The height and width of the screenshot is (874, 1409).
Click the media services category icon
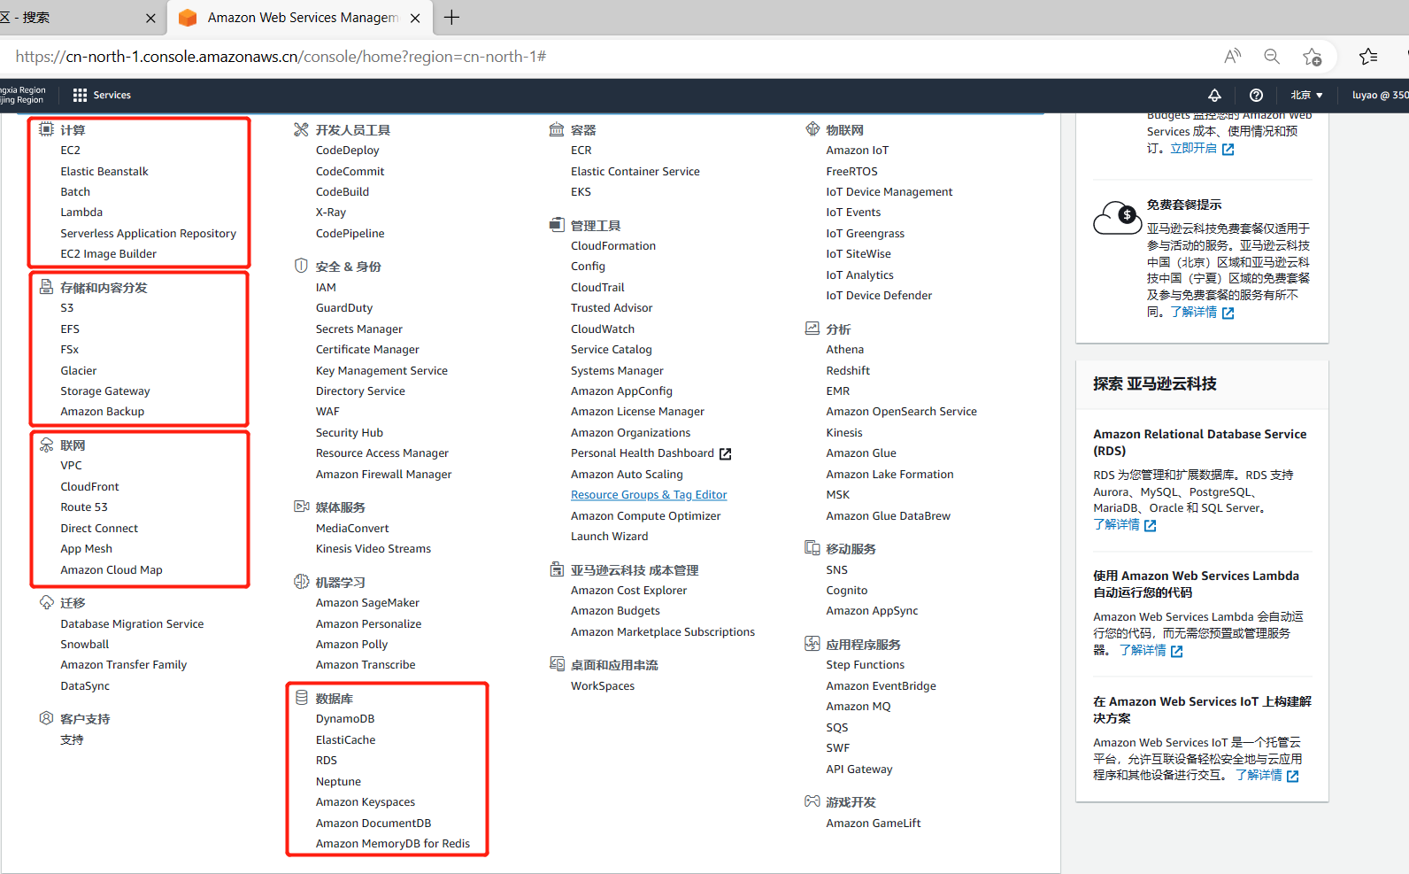point(301,507)
